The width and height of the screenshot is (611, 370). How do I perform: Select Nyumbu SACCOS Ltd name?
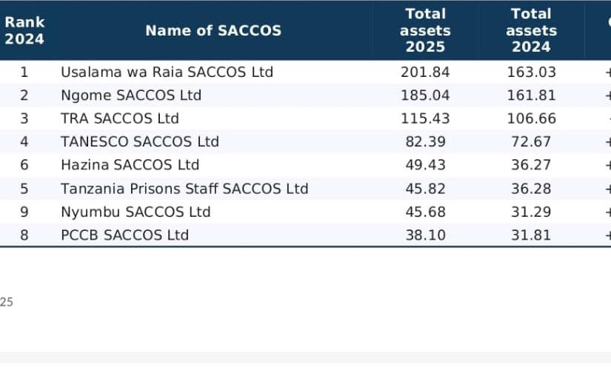click(136, 212)
